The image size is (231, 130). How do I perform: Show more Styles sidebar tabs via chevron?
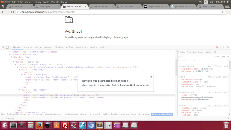(215, 52)
